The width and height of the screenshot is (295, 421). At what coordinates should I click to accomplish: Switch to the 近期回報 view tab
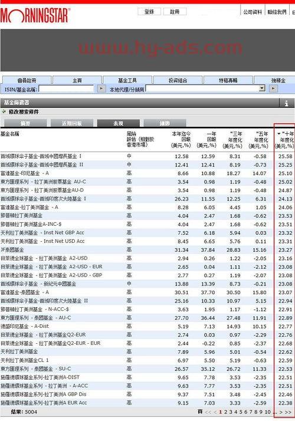click(x=72, y=123)
